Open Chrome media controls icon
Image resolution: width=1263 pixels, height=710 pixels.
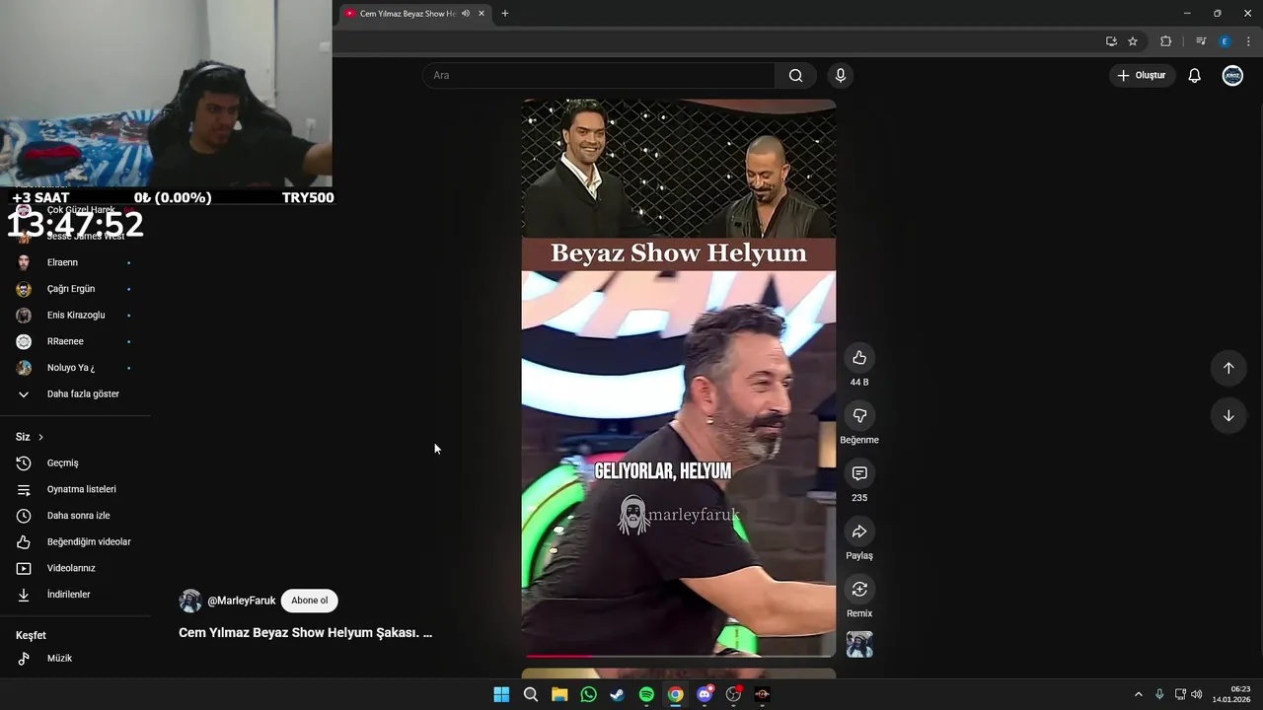(x=1201, y=41)
